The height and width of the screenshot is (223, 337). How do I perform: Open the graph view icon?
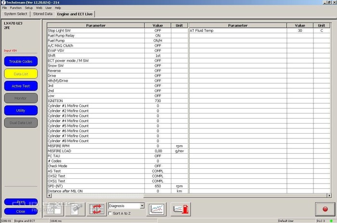pyautogui.click(x=157, y=209)
